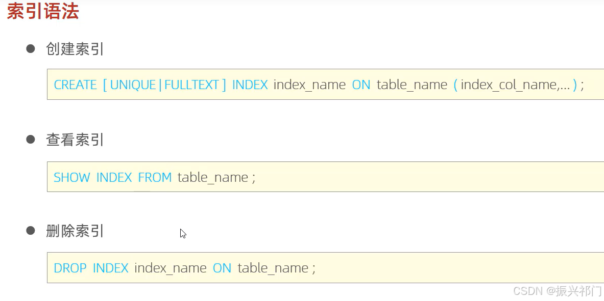
Task: Click index_name in the CREATE statement
Action: pos(309,85)
